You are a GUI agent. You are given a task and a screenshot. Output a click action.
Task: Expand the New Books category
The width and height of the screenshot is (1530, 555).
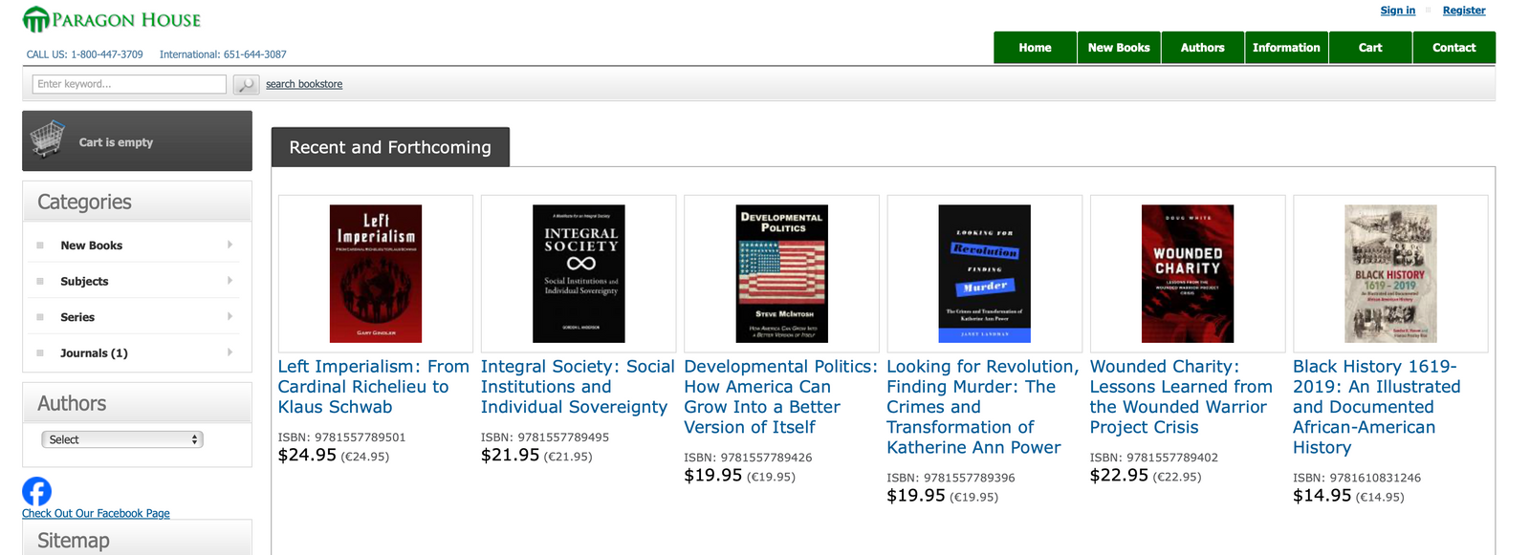(x=229, y=245)
